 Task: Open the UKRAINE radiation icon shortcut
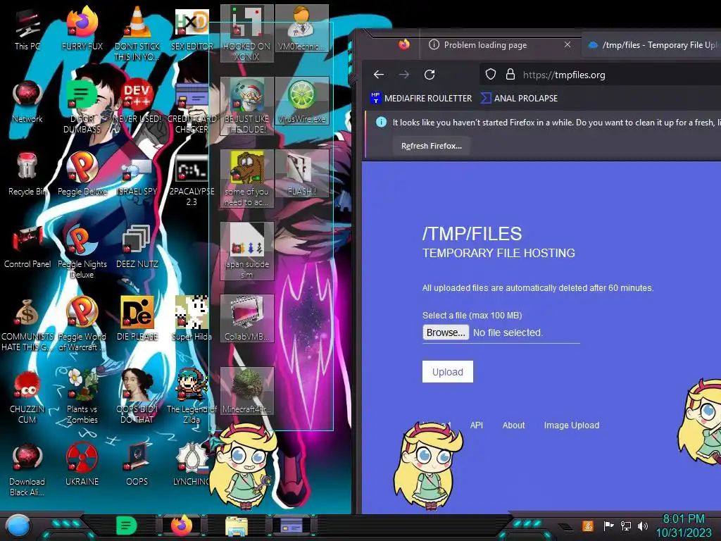click(82, 465)
